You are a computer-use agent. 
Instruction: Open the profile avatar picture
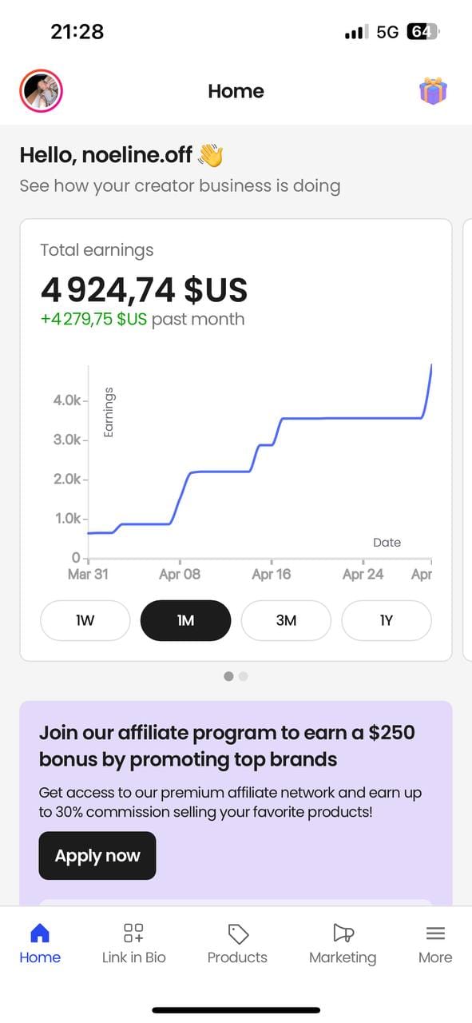(41, 90)
